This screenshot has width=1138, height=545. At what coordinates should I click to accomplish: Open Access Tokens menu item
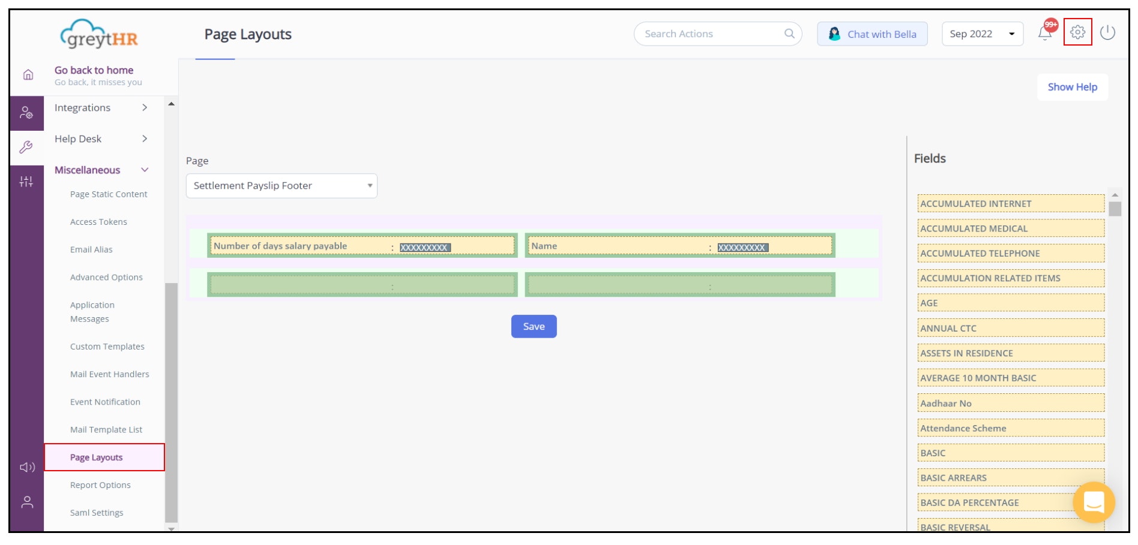point(98,222)
